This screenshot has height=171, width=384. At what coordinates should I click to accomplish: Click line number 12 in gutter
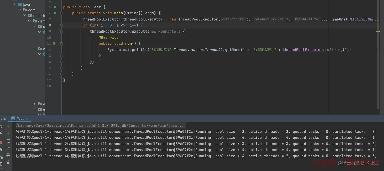coord(49,50)
